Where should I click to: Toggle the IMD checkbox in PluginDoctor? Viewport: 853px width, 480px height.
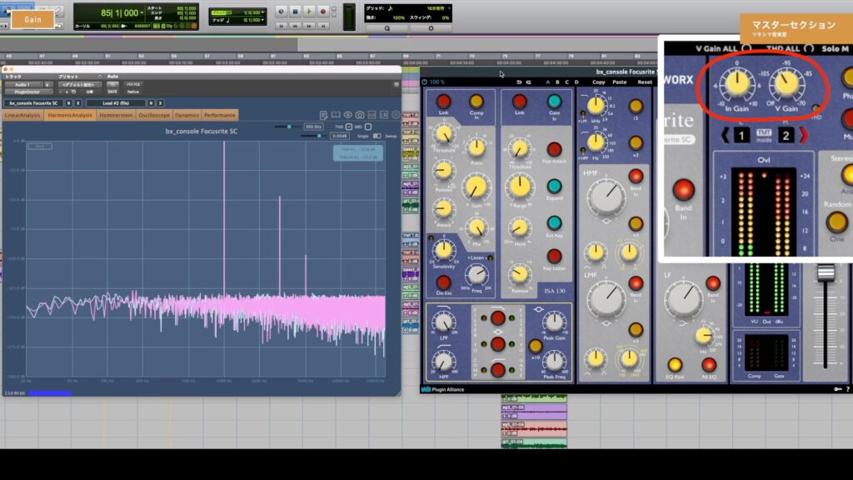(367, 127)
